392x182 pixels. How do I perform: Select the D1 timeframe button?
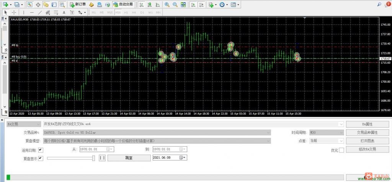tap(142, 12)
